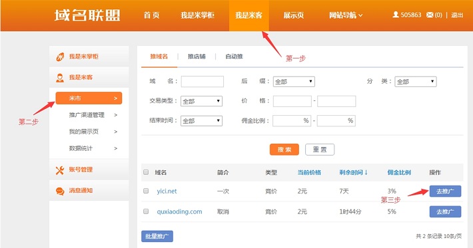Viewport: 473px width, 248px height.
Task: Open the quxiaoding.com domain link
Action: (x=179, y=211)
